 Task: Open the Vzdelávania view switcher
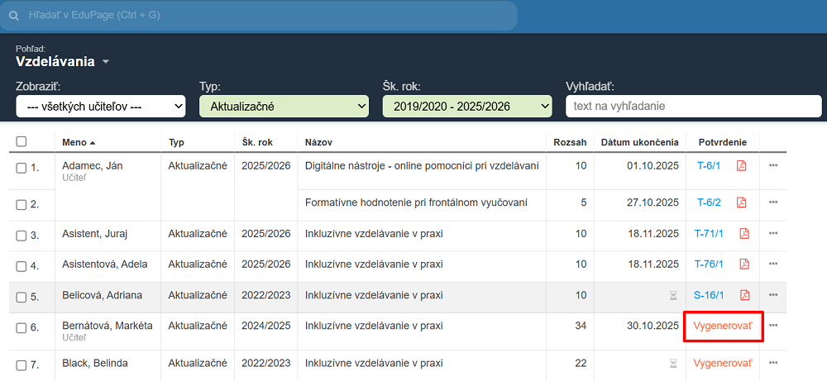pos(63,62)
